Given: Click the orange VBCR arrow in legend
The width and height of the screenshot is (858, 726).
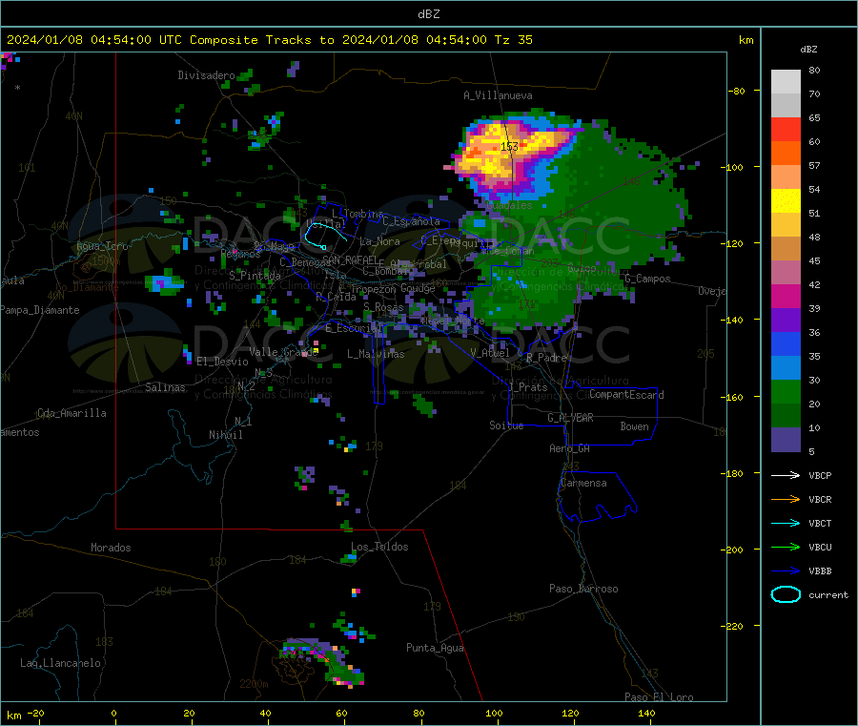Looking at the screenshot, I should [786, 499].
